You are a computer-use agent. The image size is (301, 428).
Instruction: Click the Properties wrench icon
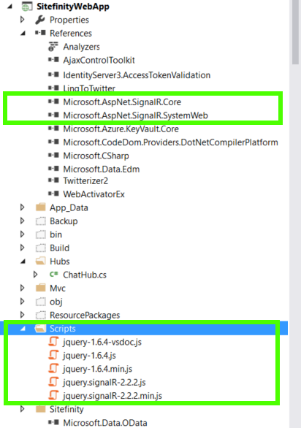click(40, 20)
